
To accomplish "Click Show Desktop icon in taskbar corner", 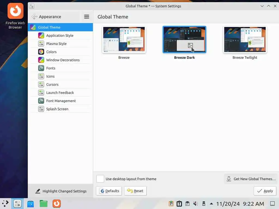I will (x=272, y=204).
